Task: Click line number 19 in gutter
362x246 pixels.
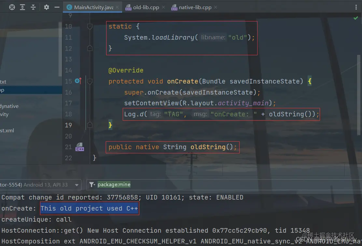Action: 68,125
